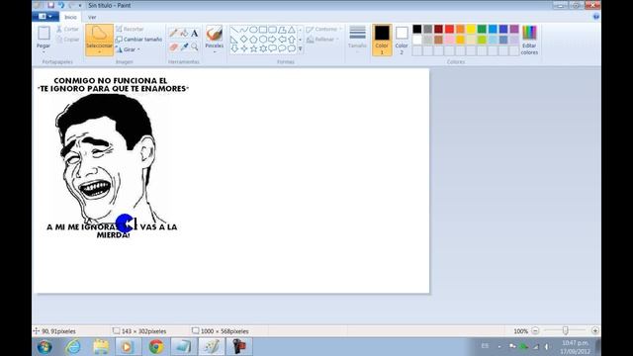Click the Recortar crop button
The width and height of the screenshot is (633, 356).
click(x=130, y=29)
